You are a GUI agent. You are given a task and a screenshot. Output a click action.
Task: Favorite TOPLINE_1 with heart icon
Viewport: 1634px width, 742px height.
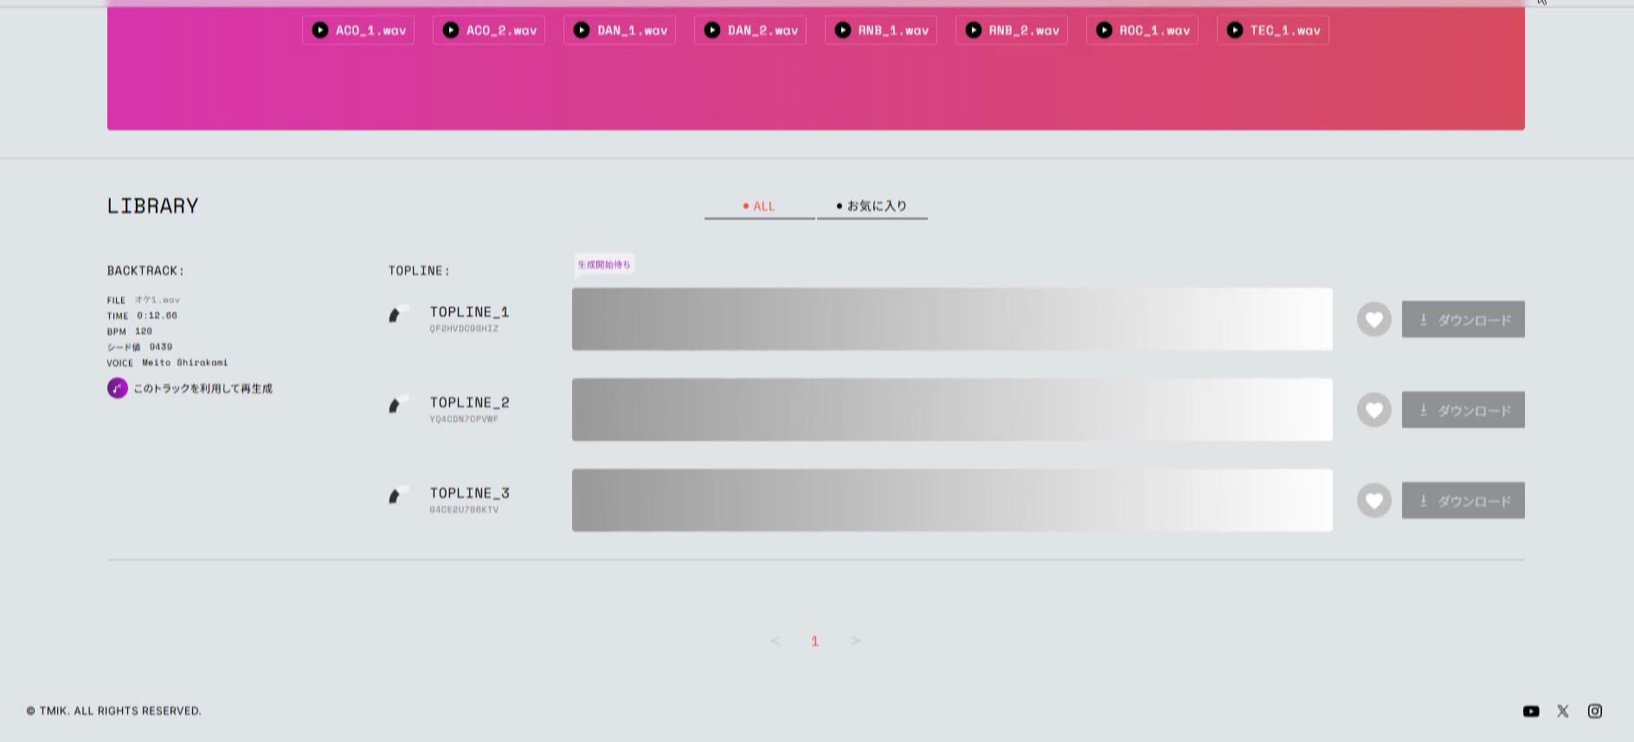pyautogui.click(x=1373, y=320)
